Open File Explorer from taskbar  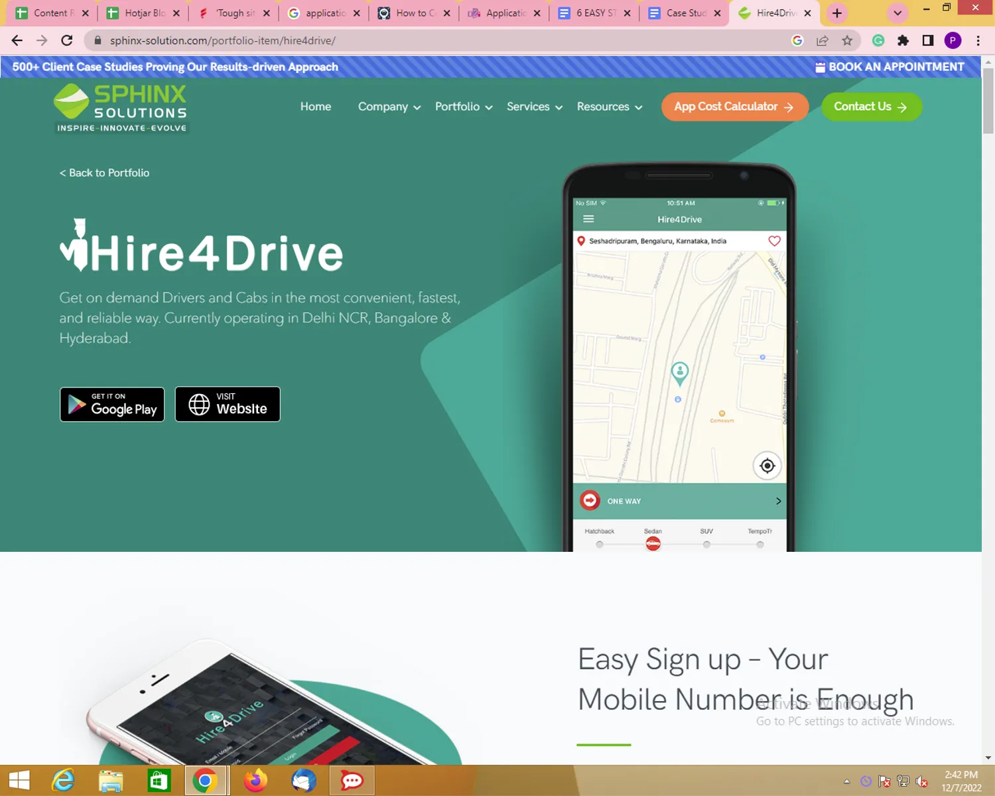point(111,781)
